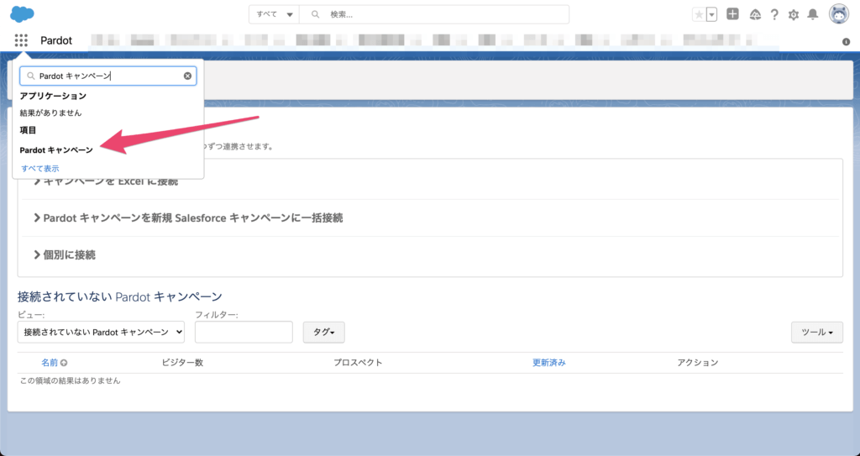Sort by the 更新済み column header

click(x=549, y=362)
